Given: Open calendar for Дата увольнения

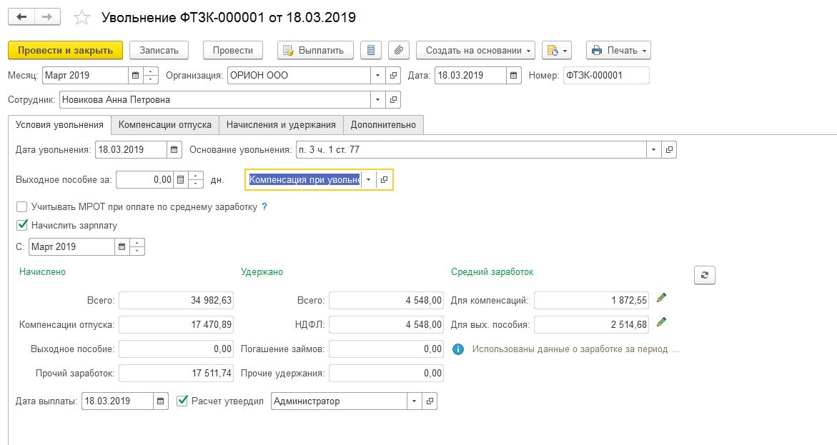Looking at the screenshot, I should pyautogui.click(x=174, y=150).
